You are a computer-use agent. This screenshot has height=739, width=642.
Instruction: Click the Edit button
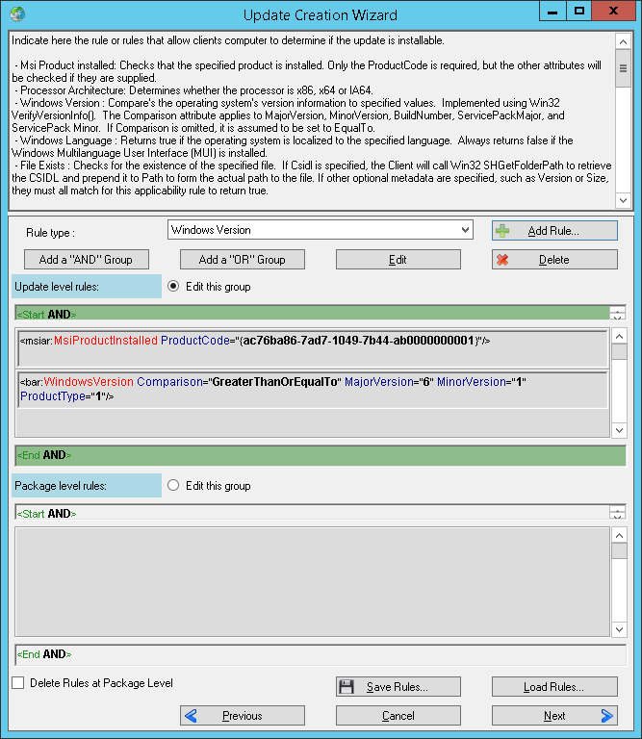click(x=398, y=260)
